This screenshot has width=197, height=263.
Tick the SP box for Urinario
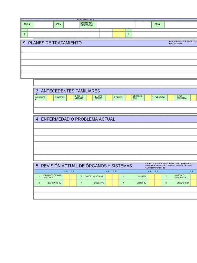pos(158,183)
